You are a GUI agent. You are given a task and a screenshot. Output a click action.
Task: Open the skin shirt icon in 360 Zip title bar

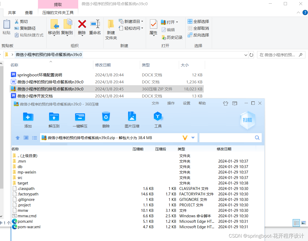(226, 103)
